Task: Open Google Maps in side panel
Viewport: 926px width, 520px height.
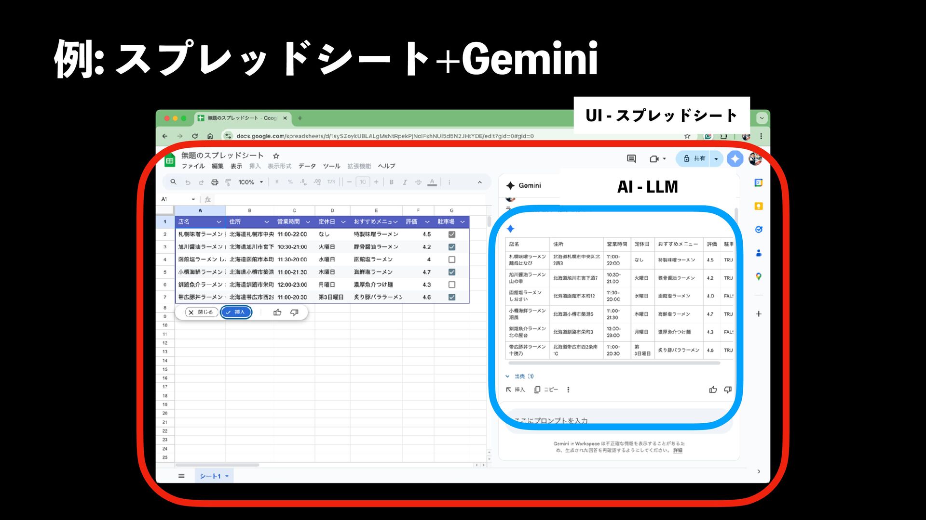Action: click(759, 276)
